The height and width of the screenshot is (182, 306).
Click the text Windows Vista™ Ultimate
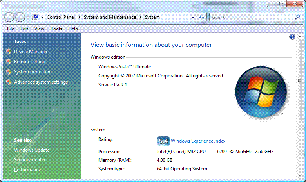pyautogui.click(x=125, y=67)
